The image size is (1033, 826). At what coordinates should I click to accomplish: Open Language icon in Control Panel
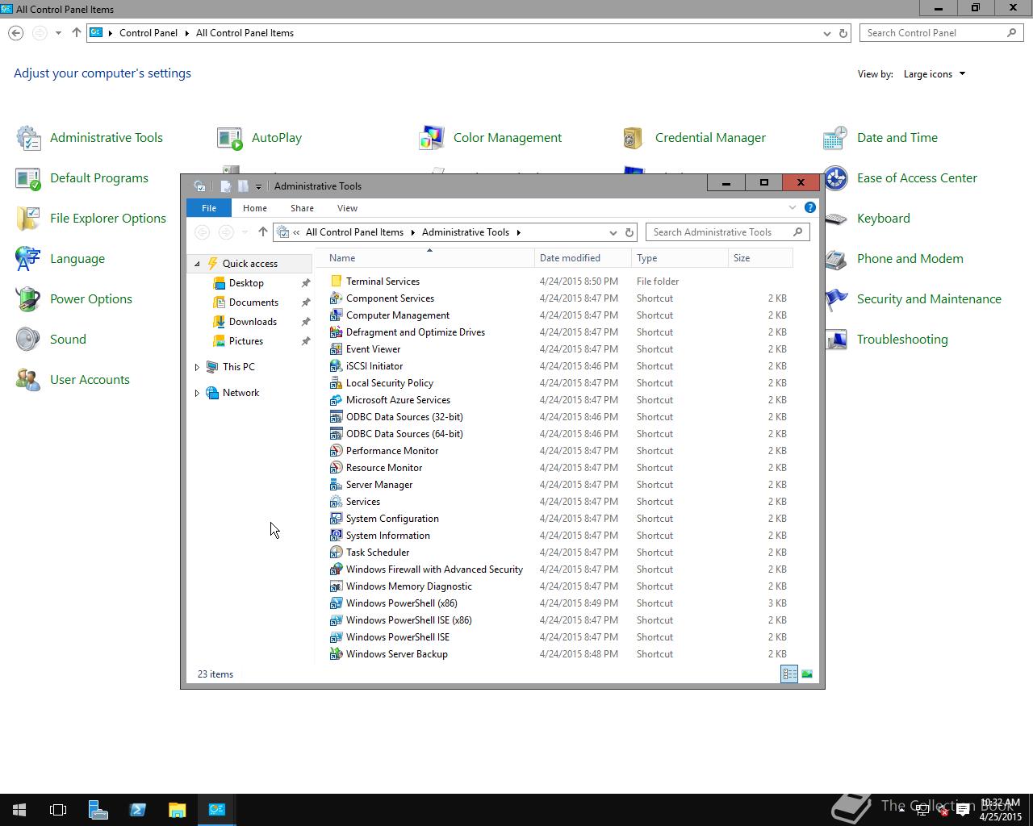coord(28,259)
